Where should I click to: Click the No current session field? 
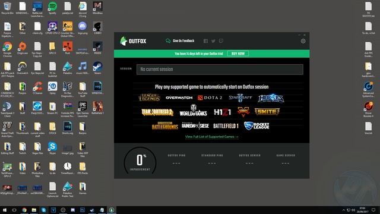pyautogui.click(x=220, y=70)
